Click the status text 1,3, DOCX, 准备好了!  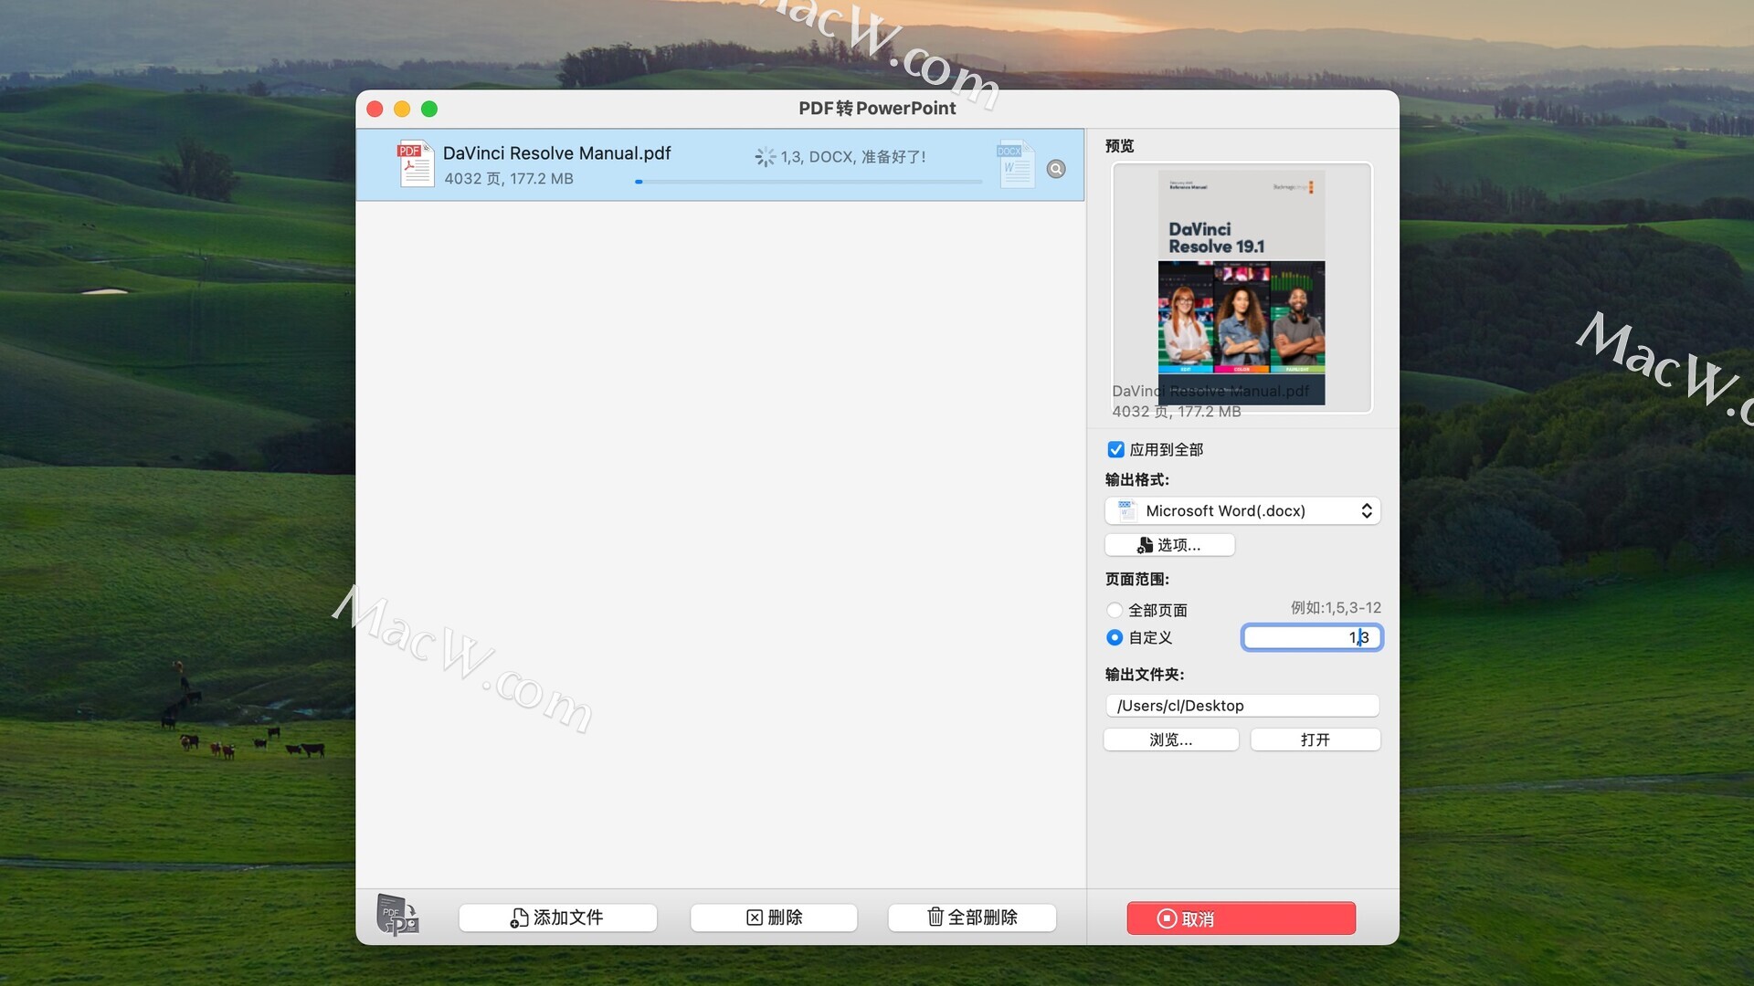click(x=853, y=157)
